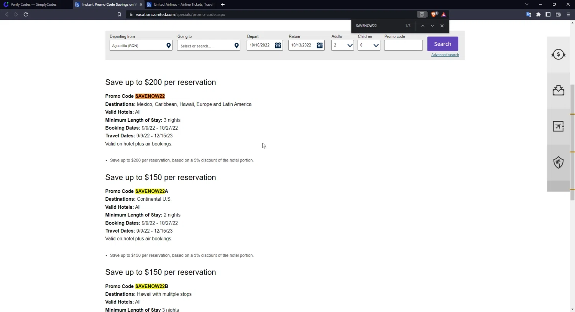Click the scroll down arrow of scrollbar
This screenshot has height=312, width=575.
coord(572,309)
